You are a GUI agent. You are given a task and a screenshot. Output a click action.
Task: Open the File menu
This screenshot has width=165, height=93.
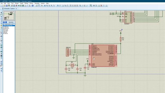click(2, 3)
